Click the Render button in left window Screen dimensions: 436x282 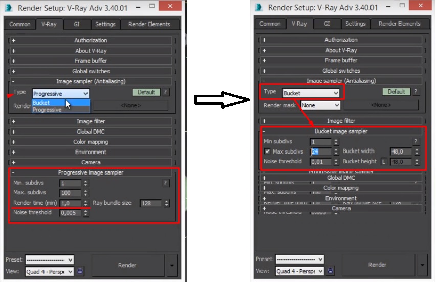click(127, 265)
